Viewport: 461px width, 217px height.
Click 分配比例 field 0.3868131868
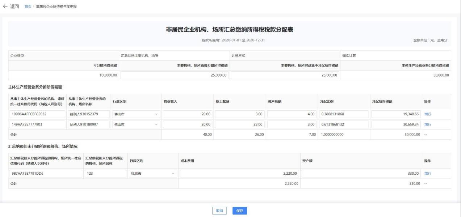coord(344,114)
